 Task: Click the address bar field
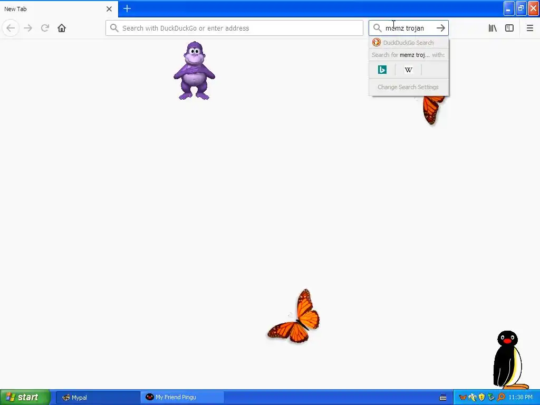(x=234, y=28)
